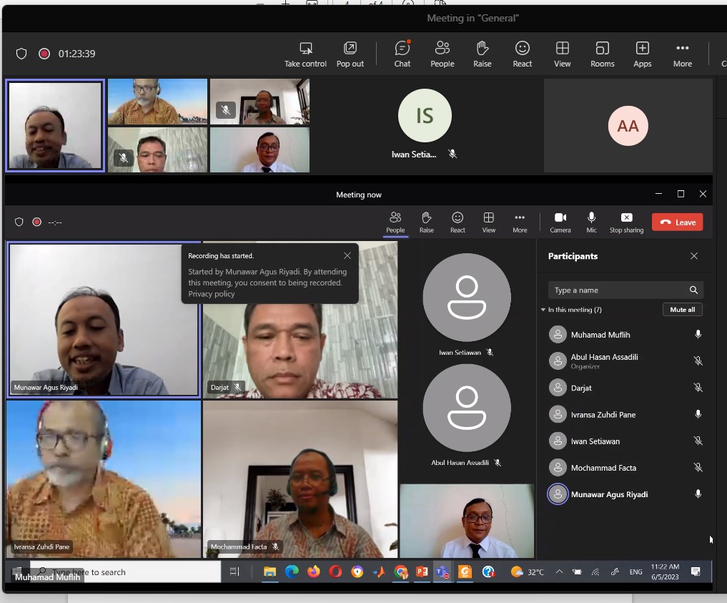
Task: Click the red Leave button
Action: click(677, 222)
